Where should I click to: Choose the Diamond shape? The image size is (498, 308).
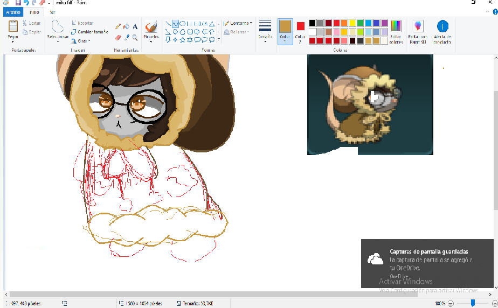click(x=175, y=32)
